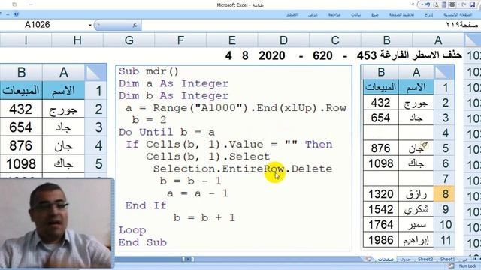Switch to the Sheet1 sheet tab
Viewport: 481px width, 270px height.
pos(448,259)
